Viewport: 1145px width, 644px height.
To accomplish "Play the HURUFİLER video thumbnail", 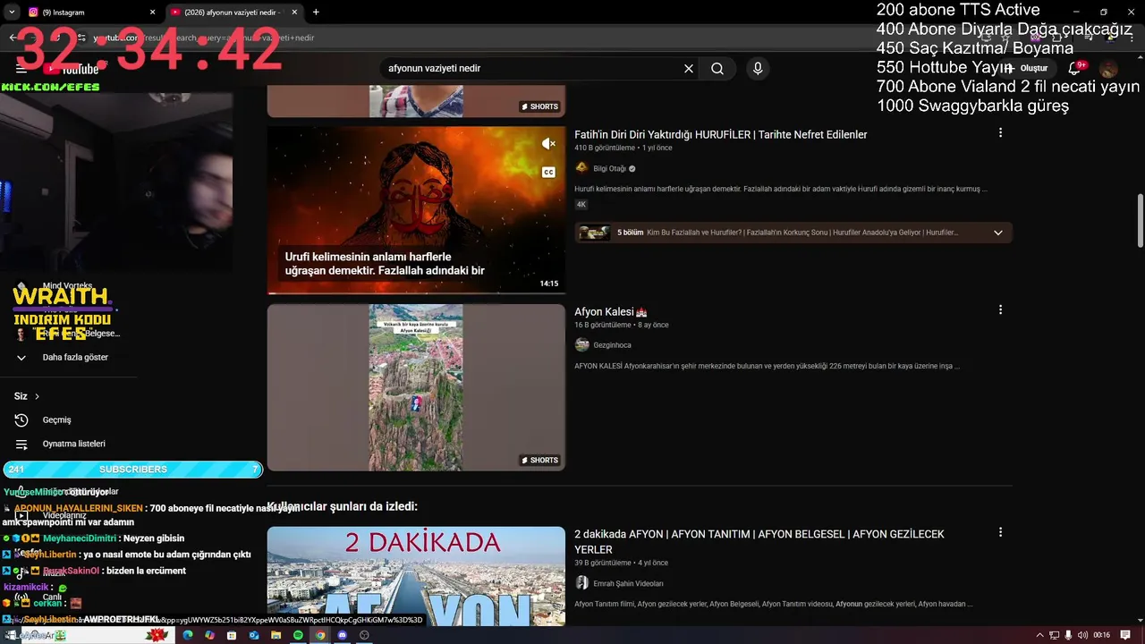I will tap(416, 210).
